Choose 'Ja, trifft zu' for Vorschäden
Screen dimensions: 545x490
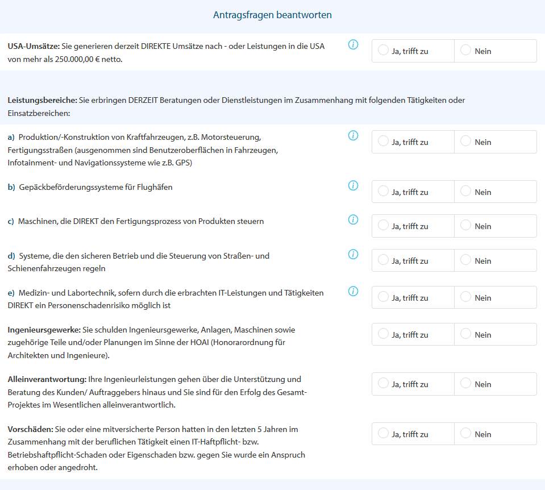click(384, 434)
